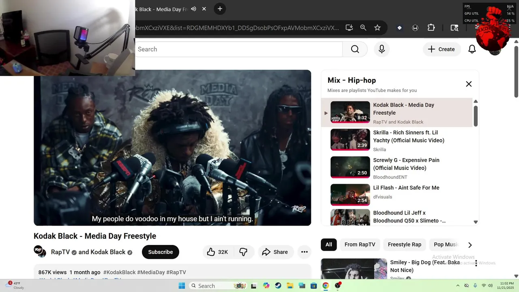Click the Subscribe button
The width and height of the screenshot is (519, 292).
tap(161, 252)
